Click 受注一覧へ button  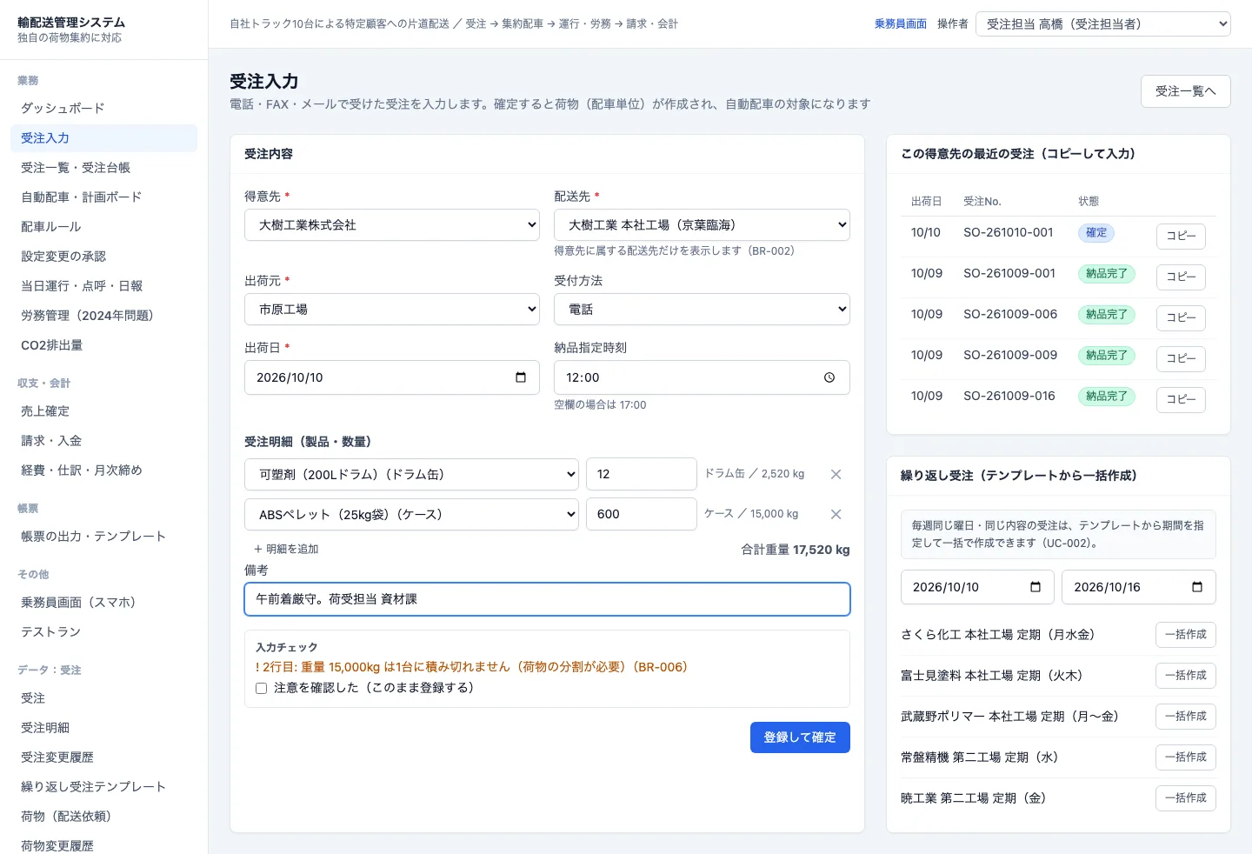click(1185, 91)
